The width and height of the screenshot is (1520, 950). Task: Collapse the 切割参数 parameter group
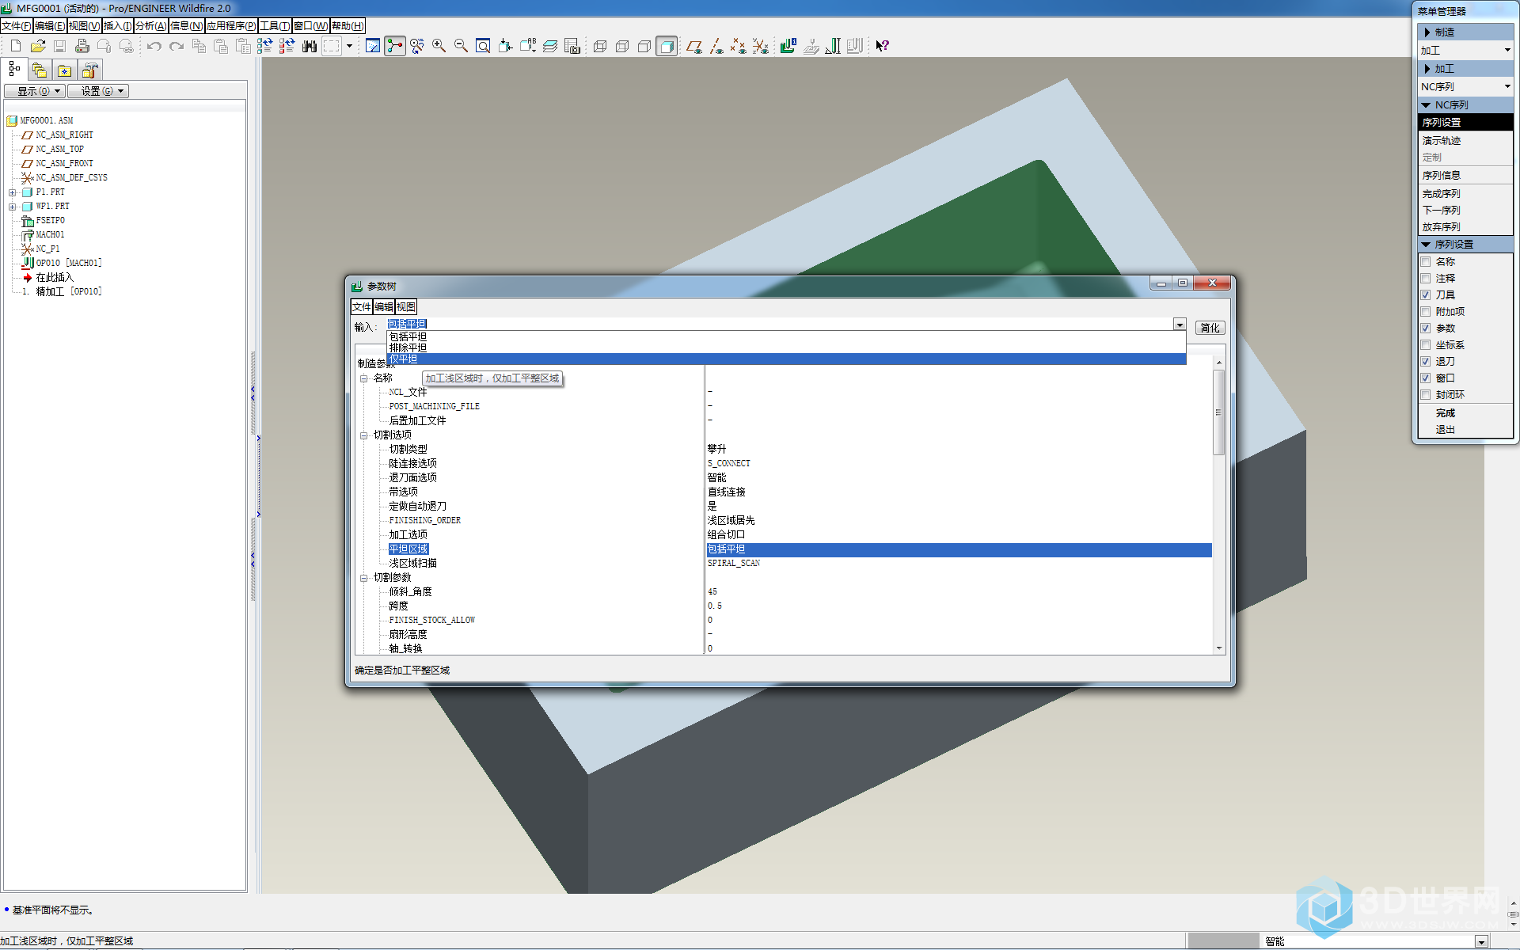364,578
